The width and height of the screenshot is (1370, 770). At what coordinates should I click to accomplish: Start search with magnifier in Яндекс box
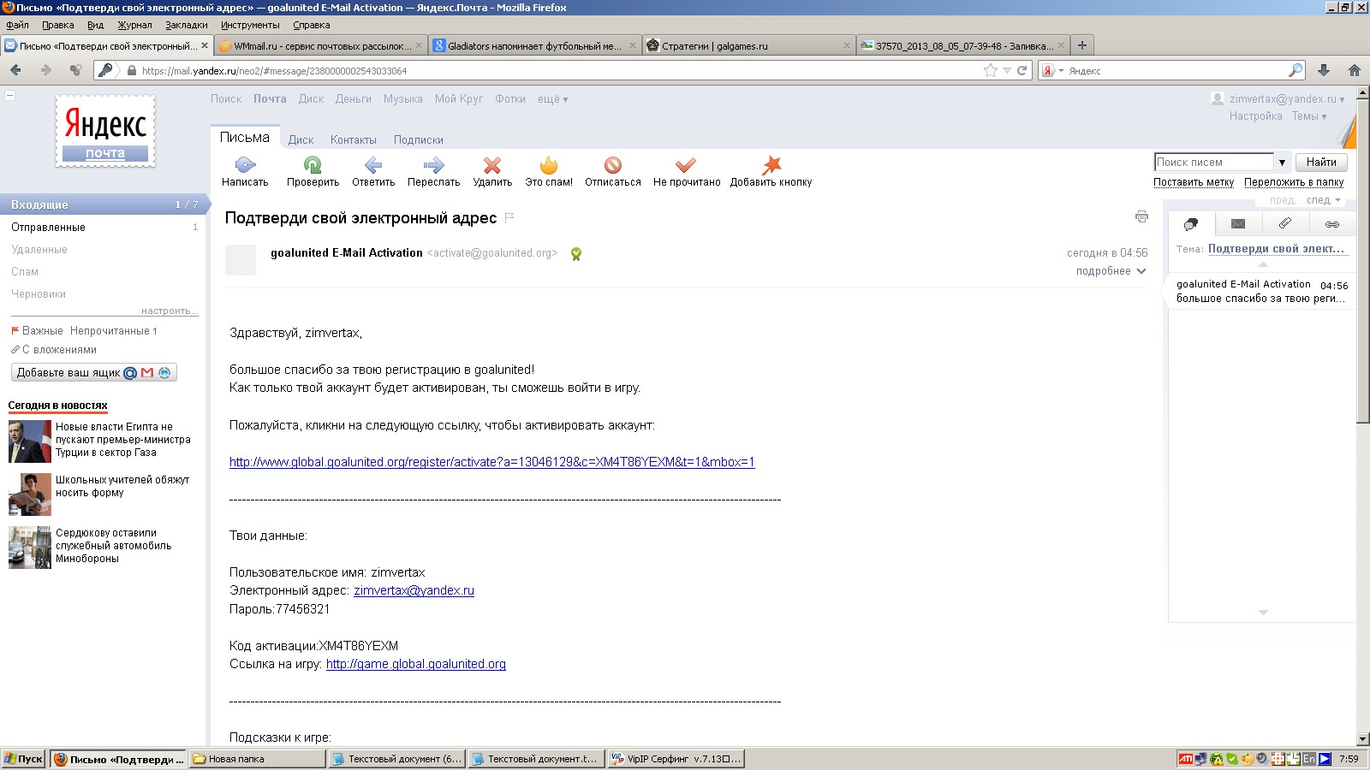click(1296, 70)
